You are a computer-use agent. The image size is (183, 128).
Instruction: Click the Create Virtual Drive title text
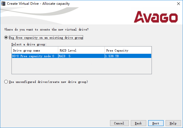coord(38,4)
